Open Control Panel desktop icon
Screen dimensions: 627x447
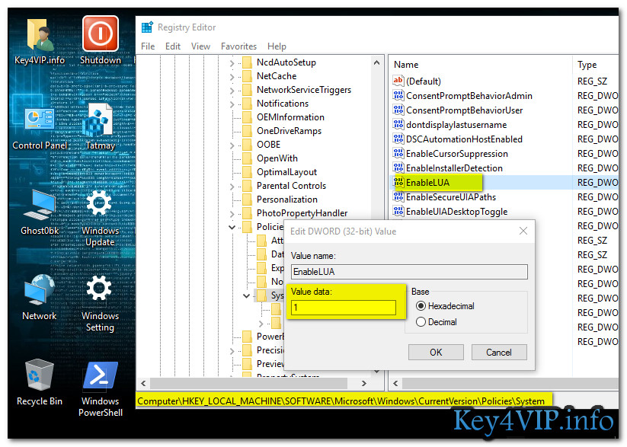pos(39,126)
